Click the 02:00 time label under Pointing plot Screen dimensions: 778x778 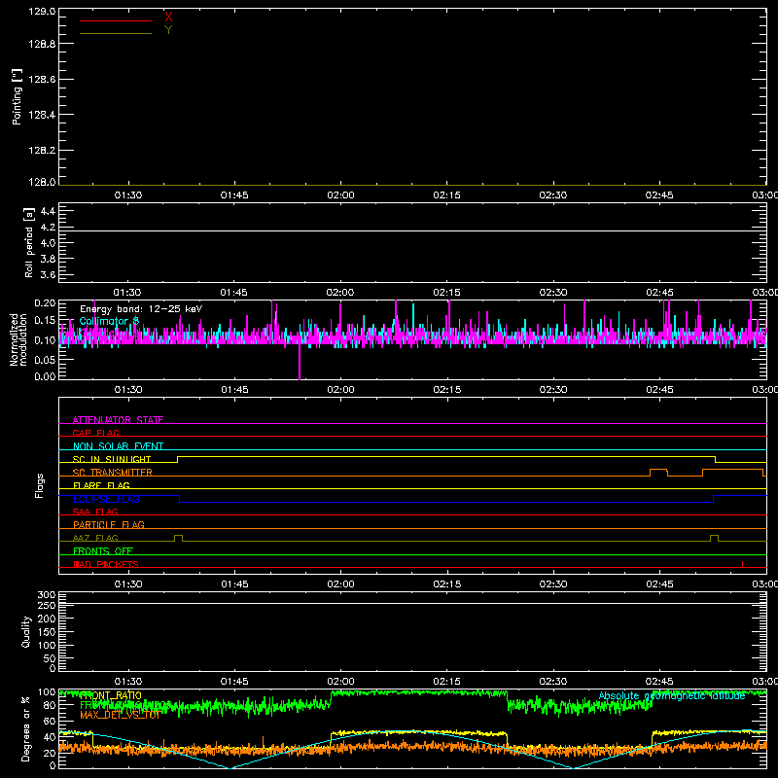340,195
